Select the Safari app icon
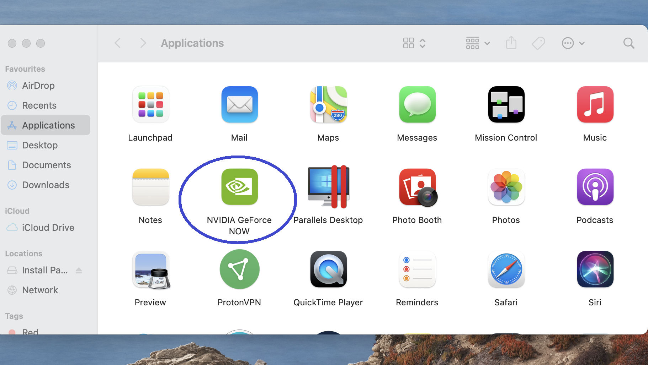Image resolution: width=648 pixels, height=365 pixels. pos(506,269)
